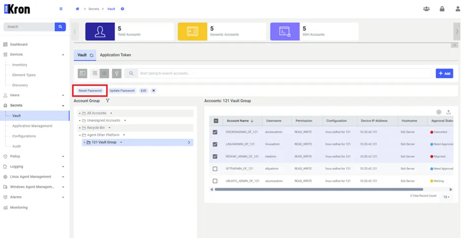The image size is (465, 238).
Task: Open Application Management in sidebar
Action: coord(32,126)
